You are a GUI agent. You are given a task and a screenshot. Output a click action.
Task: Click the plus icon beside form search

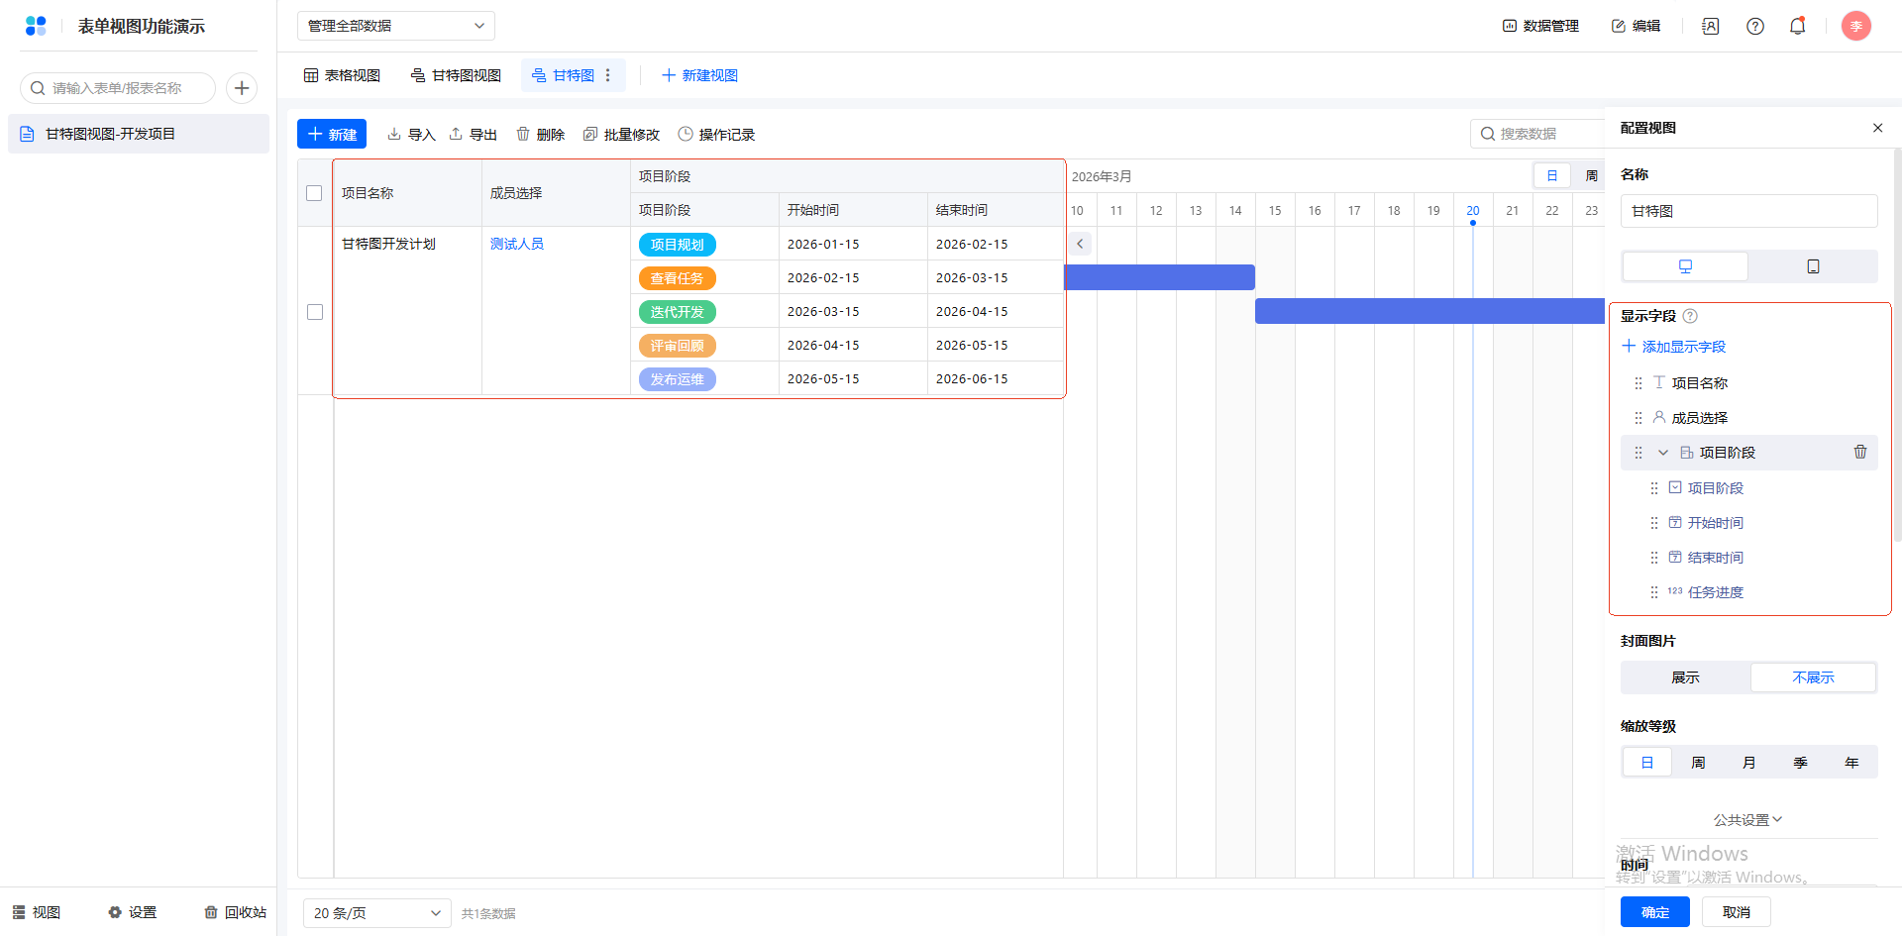pos(242,88)
